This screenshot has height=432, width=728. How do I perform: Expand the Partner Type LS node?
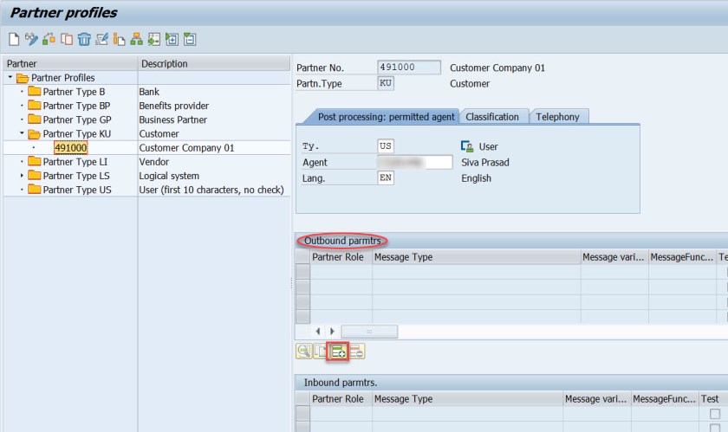click(x=22, y=176)
